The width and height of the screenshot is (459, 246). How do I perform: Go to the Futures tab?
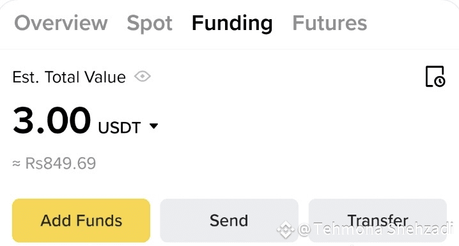coord(330,23)
